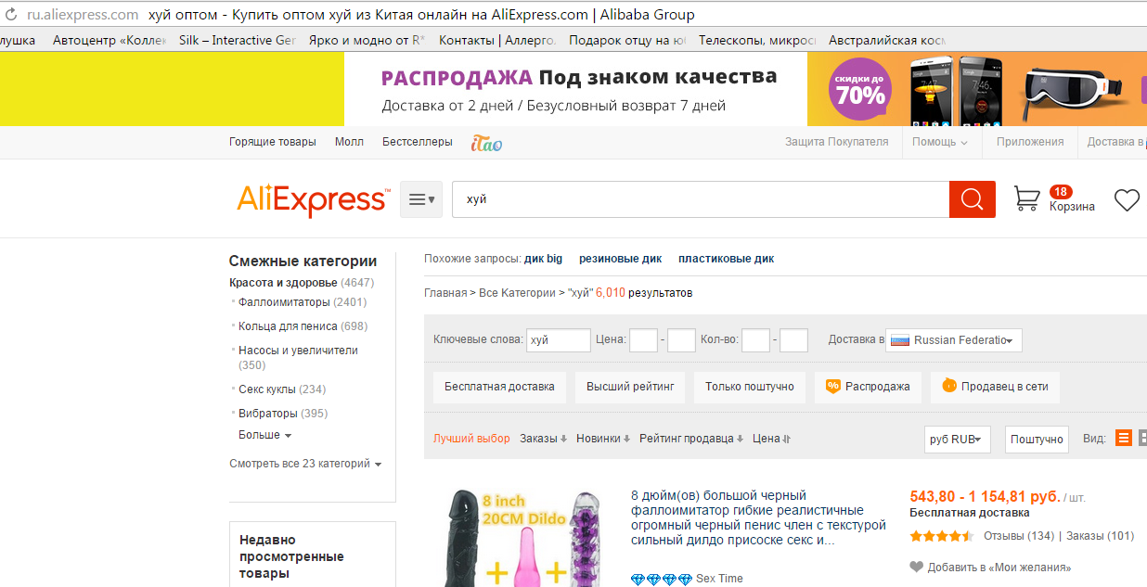Viewport: 1147px width, 587px height.
Task: Open the Бестселлеры menu item
Action: [418, 142]
